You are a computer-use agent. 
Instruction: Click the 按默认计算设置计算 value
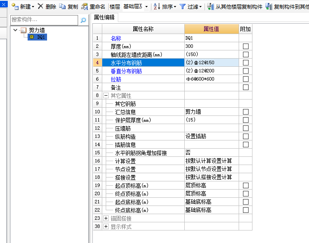pyautogui.click(x=211, y=161)
